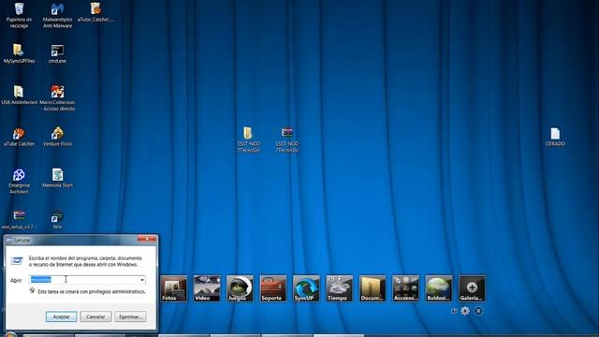Open the Juegos tile in the dock

point(240,288)
